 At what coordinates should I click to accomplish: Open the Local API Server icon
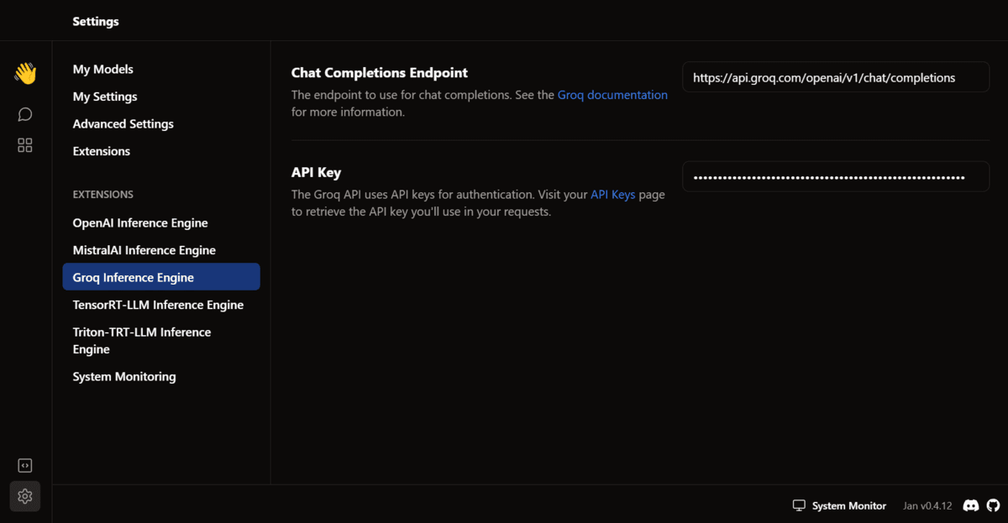click(x=25, y=465)
